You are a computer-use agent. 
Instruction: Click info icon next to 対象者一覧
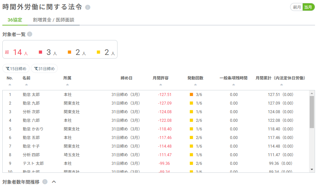(30, 34)
